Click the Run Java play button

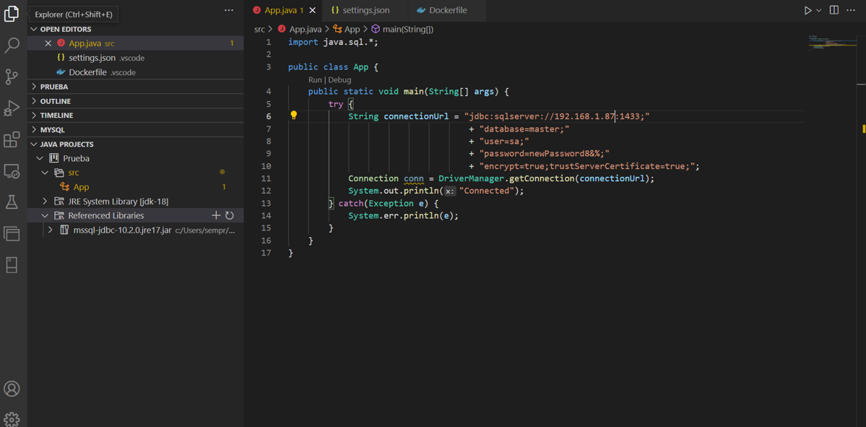[808, 11]
